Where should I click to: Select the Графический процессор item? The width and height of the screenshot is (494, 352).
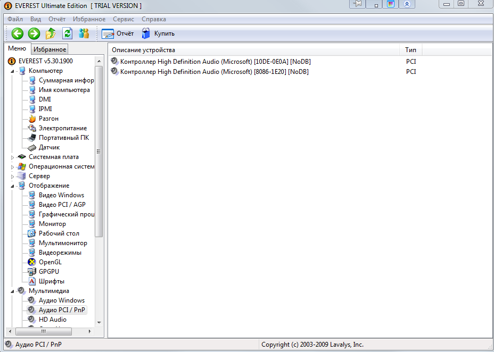pyautogui.click(x=67, y=214)
